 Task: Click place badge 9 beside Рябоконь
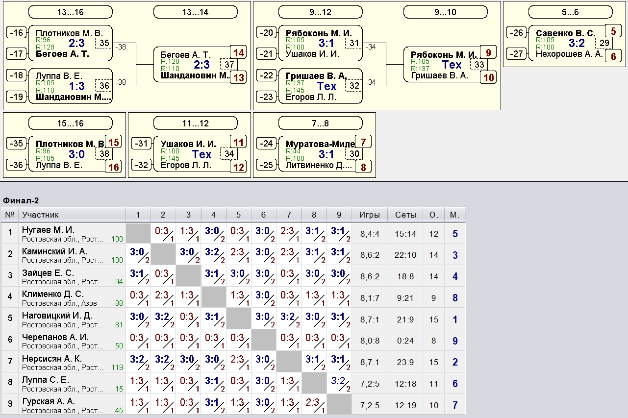pyautogui.click(x=488, y=53)
